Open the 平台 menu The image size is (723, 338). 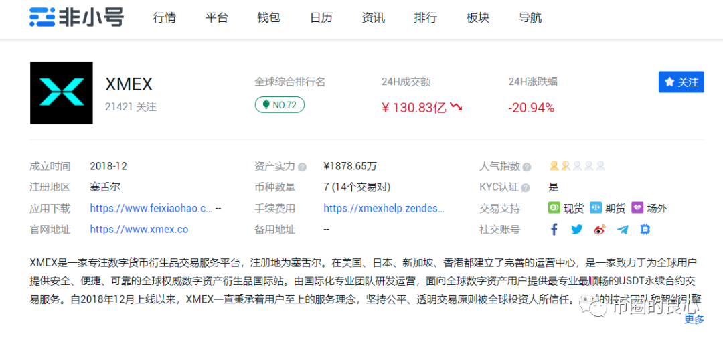tap(217, 18)
